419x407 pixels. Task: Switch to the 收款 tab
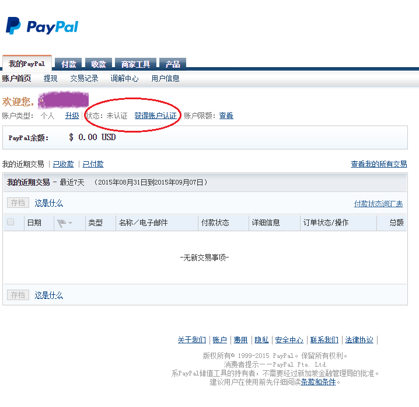point(99,64)
